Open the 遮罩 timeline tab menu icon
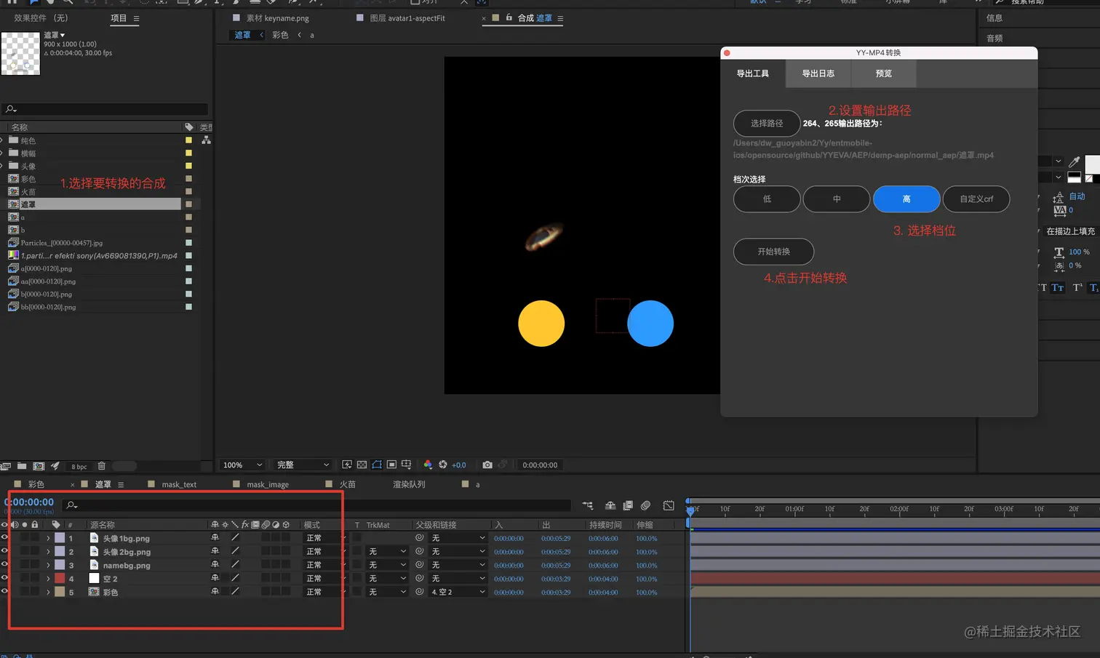The width and height of the screenshot is (1100, 658). coord(121,484)
